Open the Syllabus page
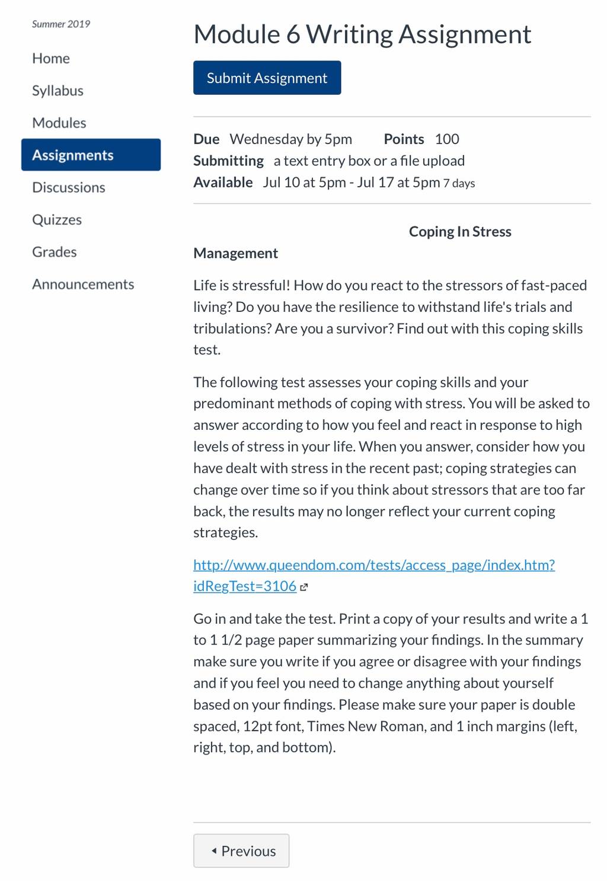The height and width of the screenshot is (881, 607). 57,91
